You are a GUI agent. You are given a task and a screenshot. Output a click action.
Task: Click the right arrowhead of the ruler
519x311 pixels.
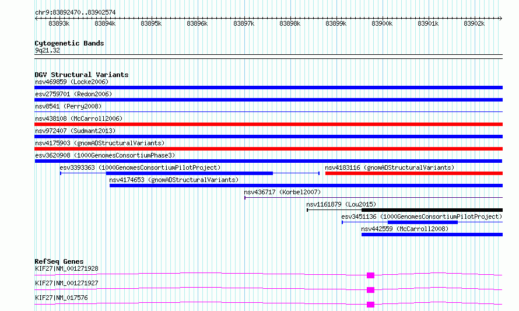(x=501, y=18)
